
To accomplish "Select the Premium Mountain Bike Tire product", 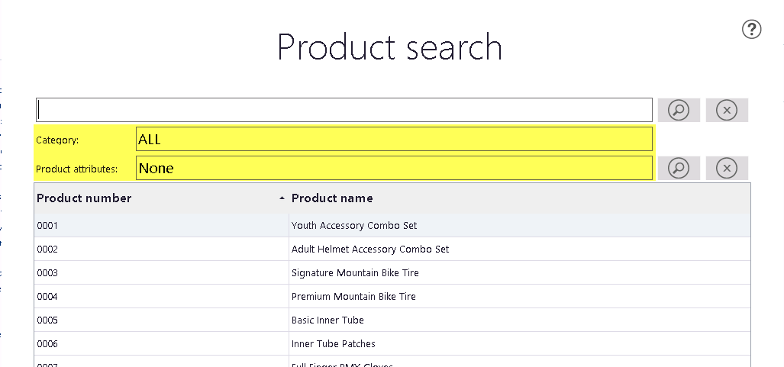I will point(353,297).
